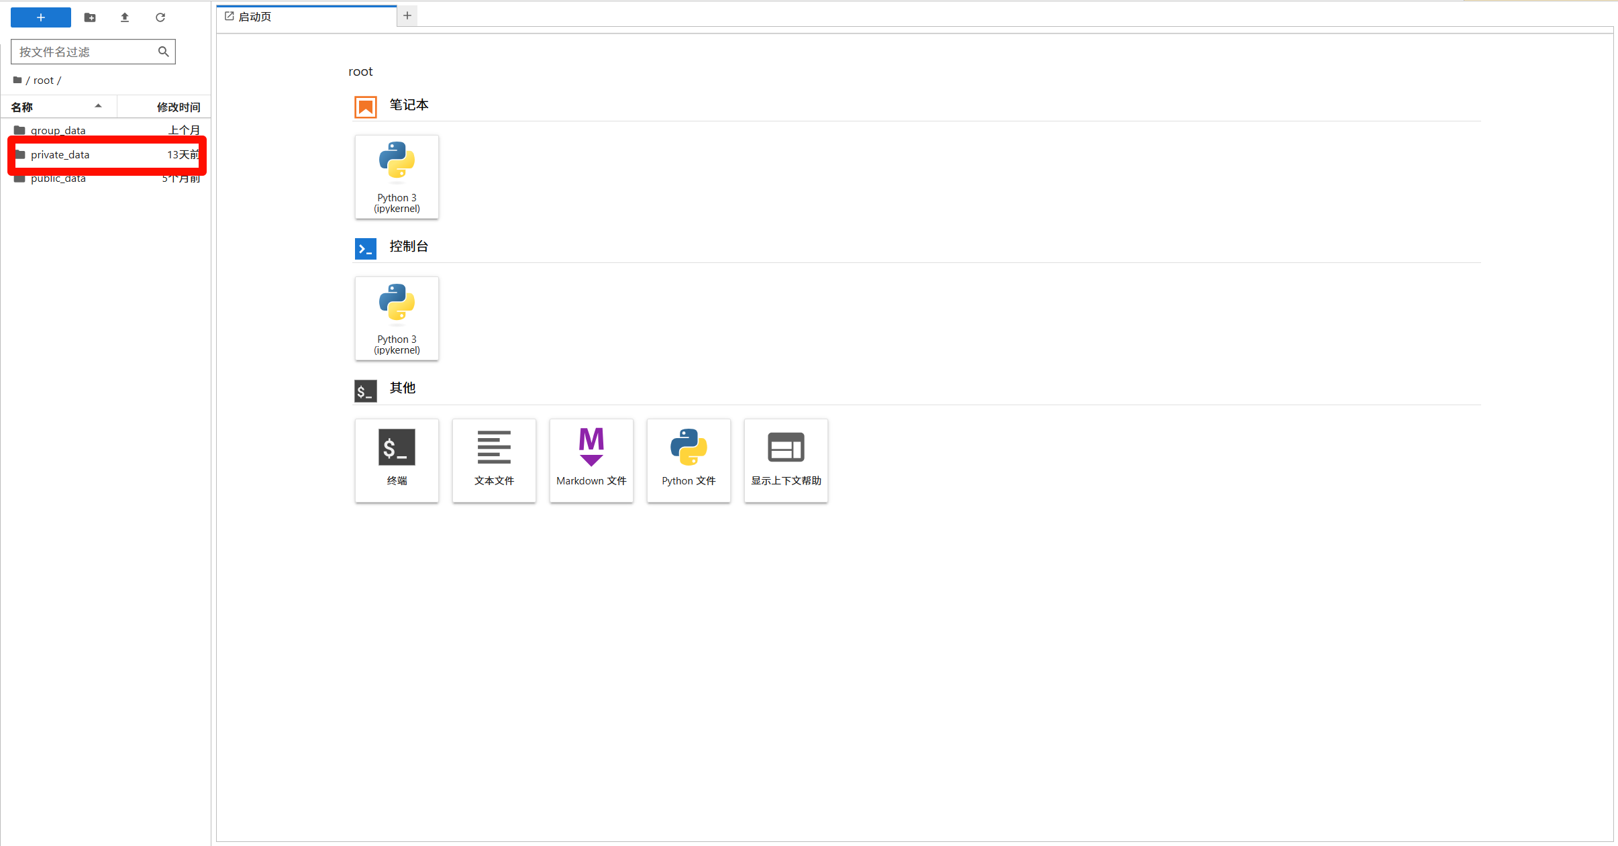Create a new 文本文件
1618x846 pixels.
(494, 460)
